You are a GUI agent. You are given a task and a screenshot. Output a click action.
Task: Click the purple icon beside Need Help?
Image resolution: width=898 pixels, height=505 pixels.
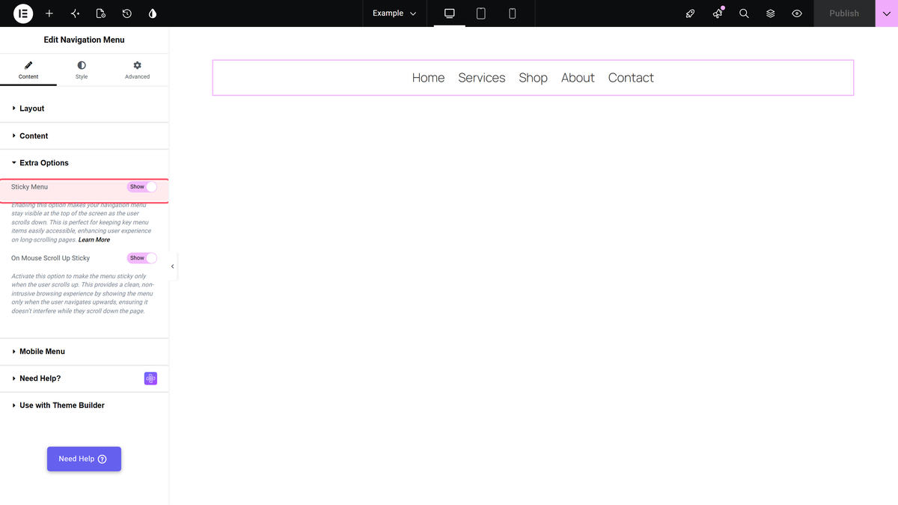(x=150, y=379)
